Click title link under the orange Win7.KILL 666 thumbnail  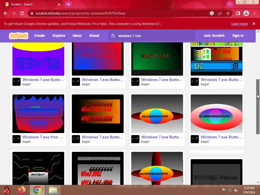(103, 137)
